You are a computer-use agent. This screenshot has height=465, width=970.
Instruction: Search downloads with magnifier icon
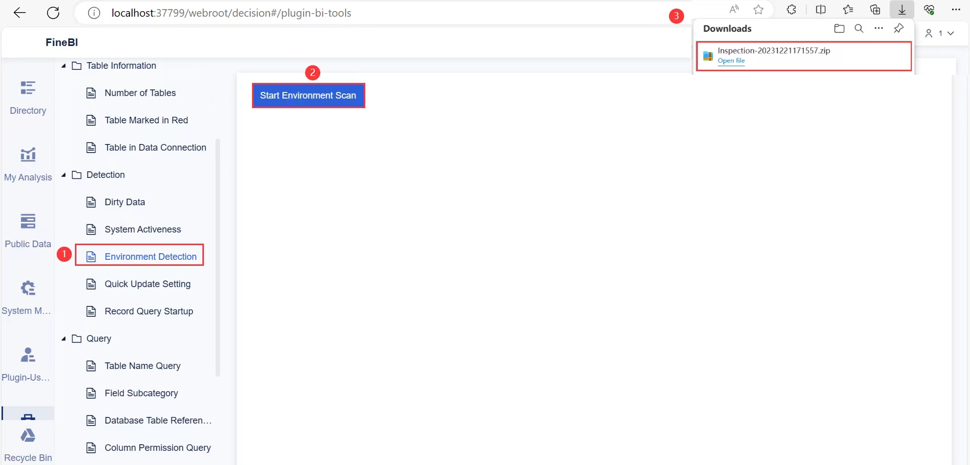(859, 28)
